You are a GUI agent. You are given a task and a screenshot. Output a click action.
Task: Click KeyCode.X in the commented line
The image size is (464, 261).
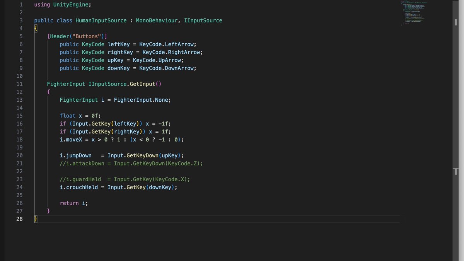tap(170, 179)
